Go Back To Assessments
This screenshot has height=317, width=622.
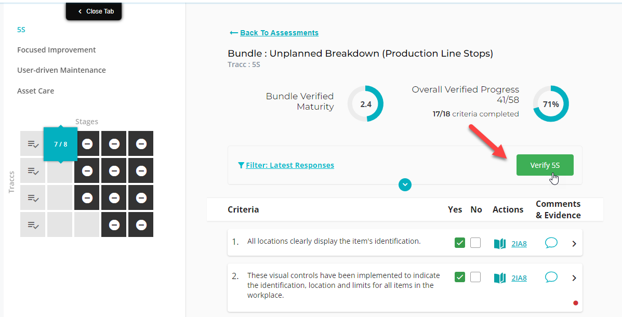279,33
